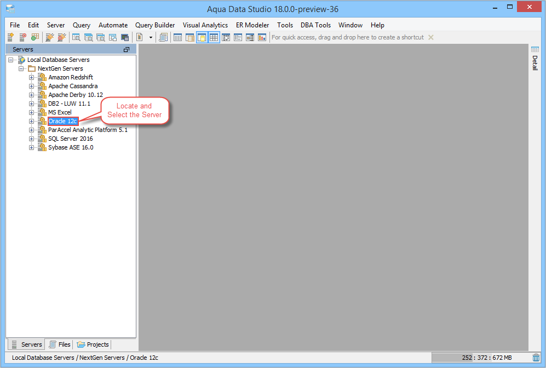Click the garbage collection trash icon
This screenshot has height=368, width=546.
click(x=536, y=358)
